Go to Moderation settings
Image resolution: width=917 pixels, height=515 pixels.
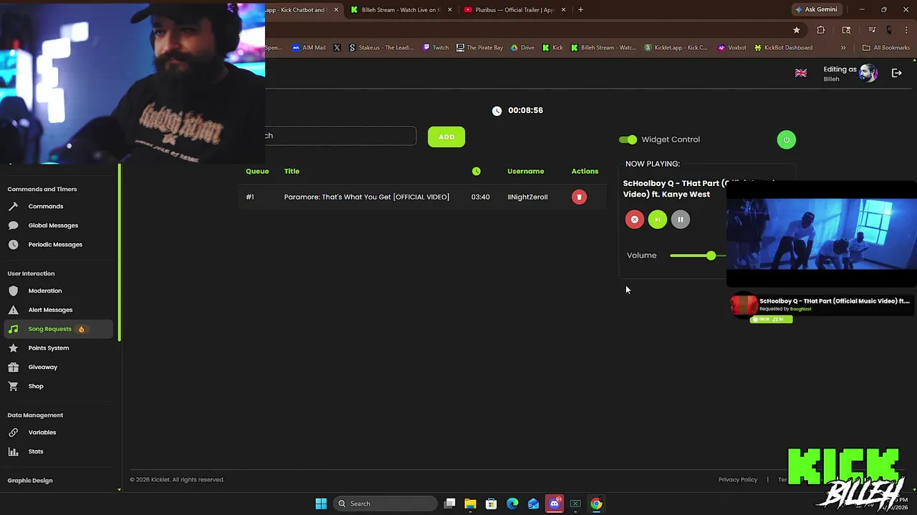pyautogui.click(x=44, y=291)
